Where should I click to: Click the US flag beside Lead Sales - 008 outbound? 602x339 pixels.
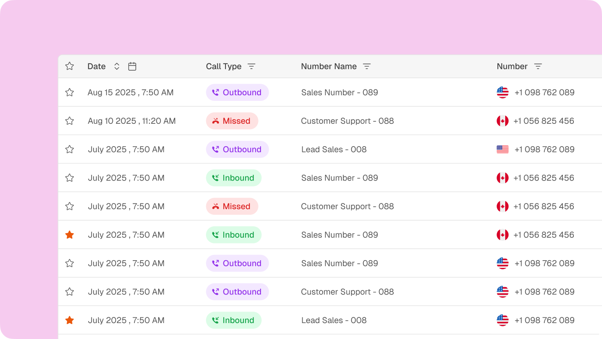coord(502,149)
